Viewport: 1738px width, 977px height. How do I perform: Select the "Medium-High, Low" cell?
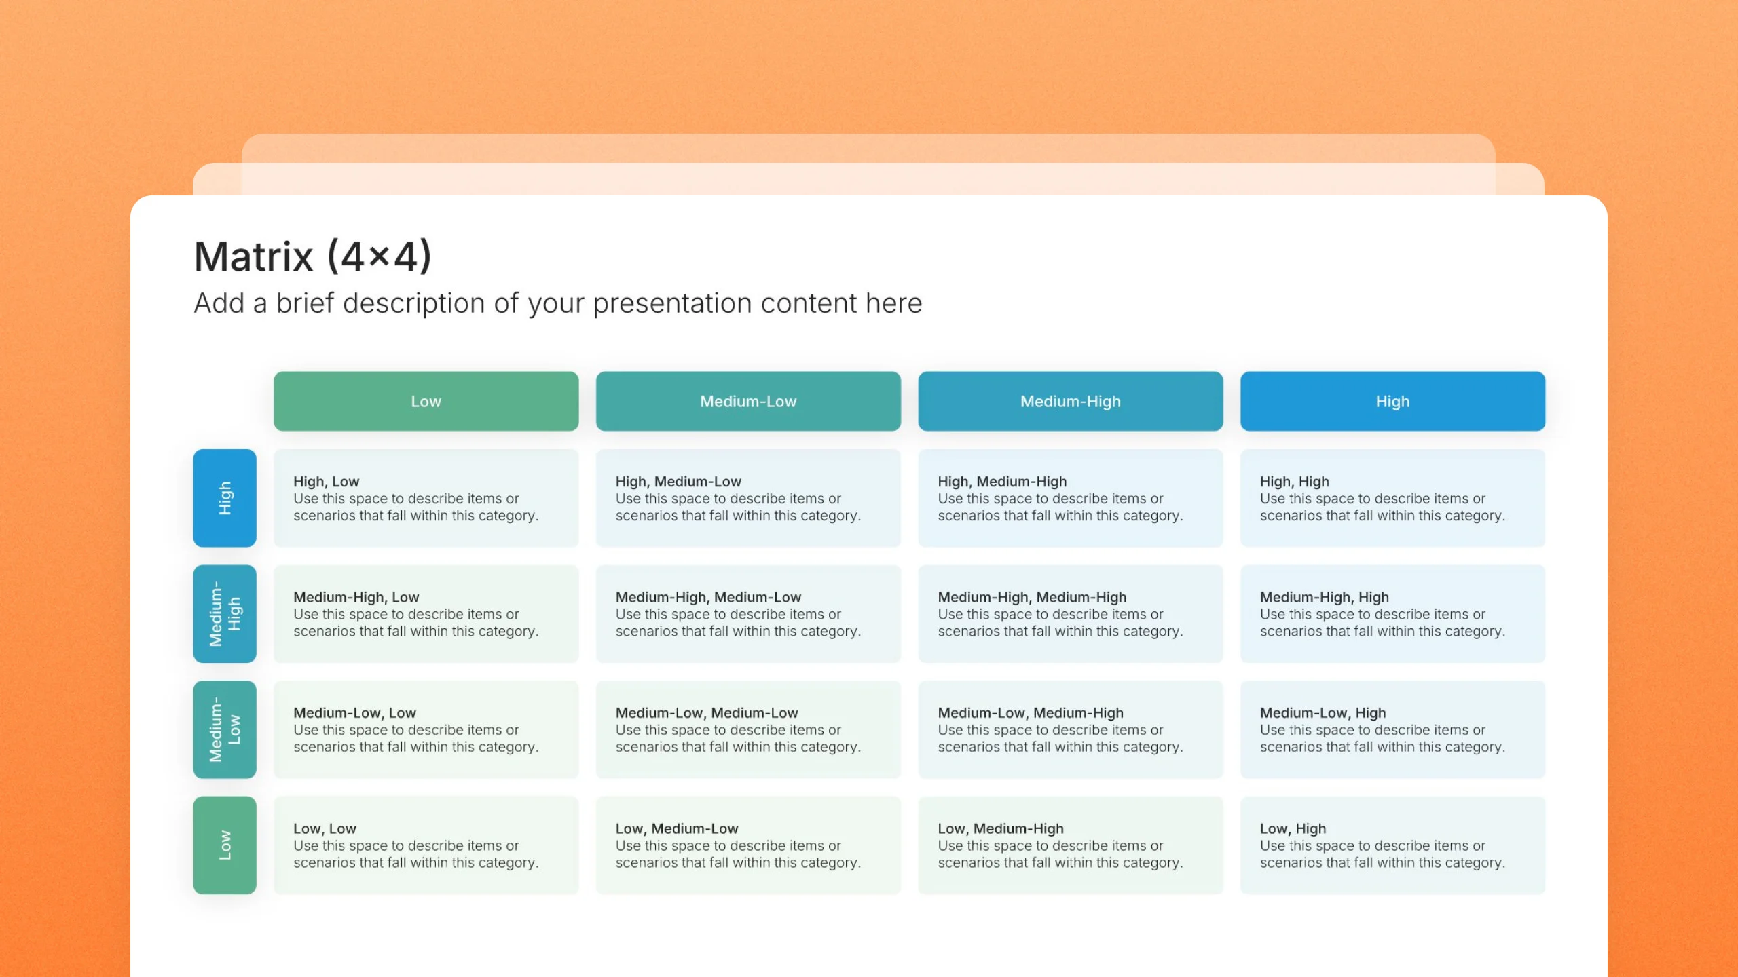[x=426, y=614]
